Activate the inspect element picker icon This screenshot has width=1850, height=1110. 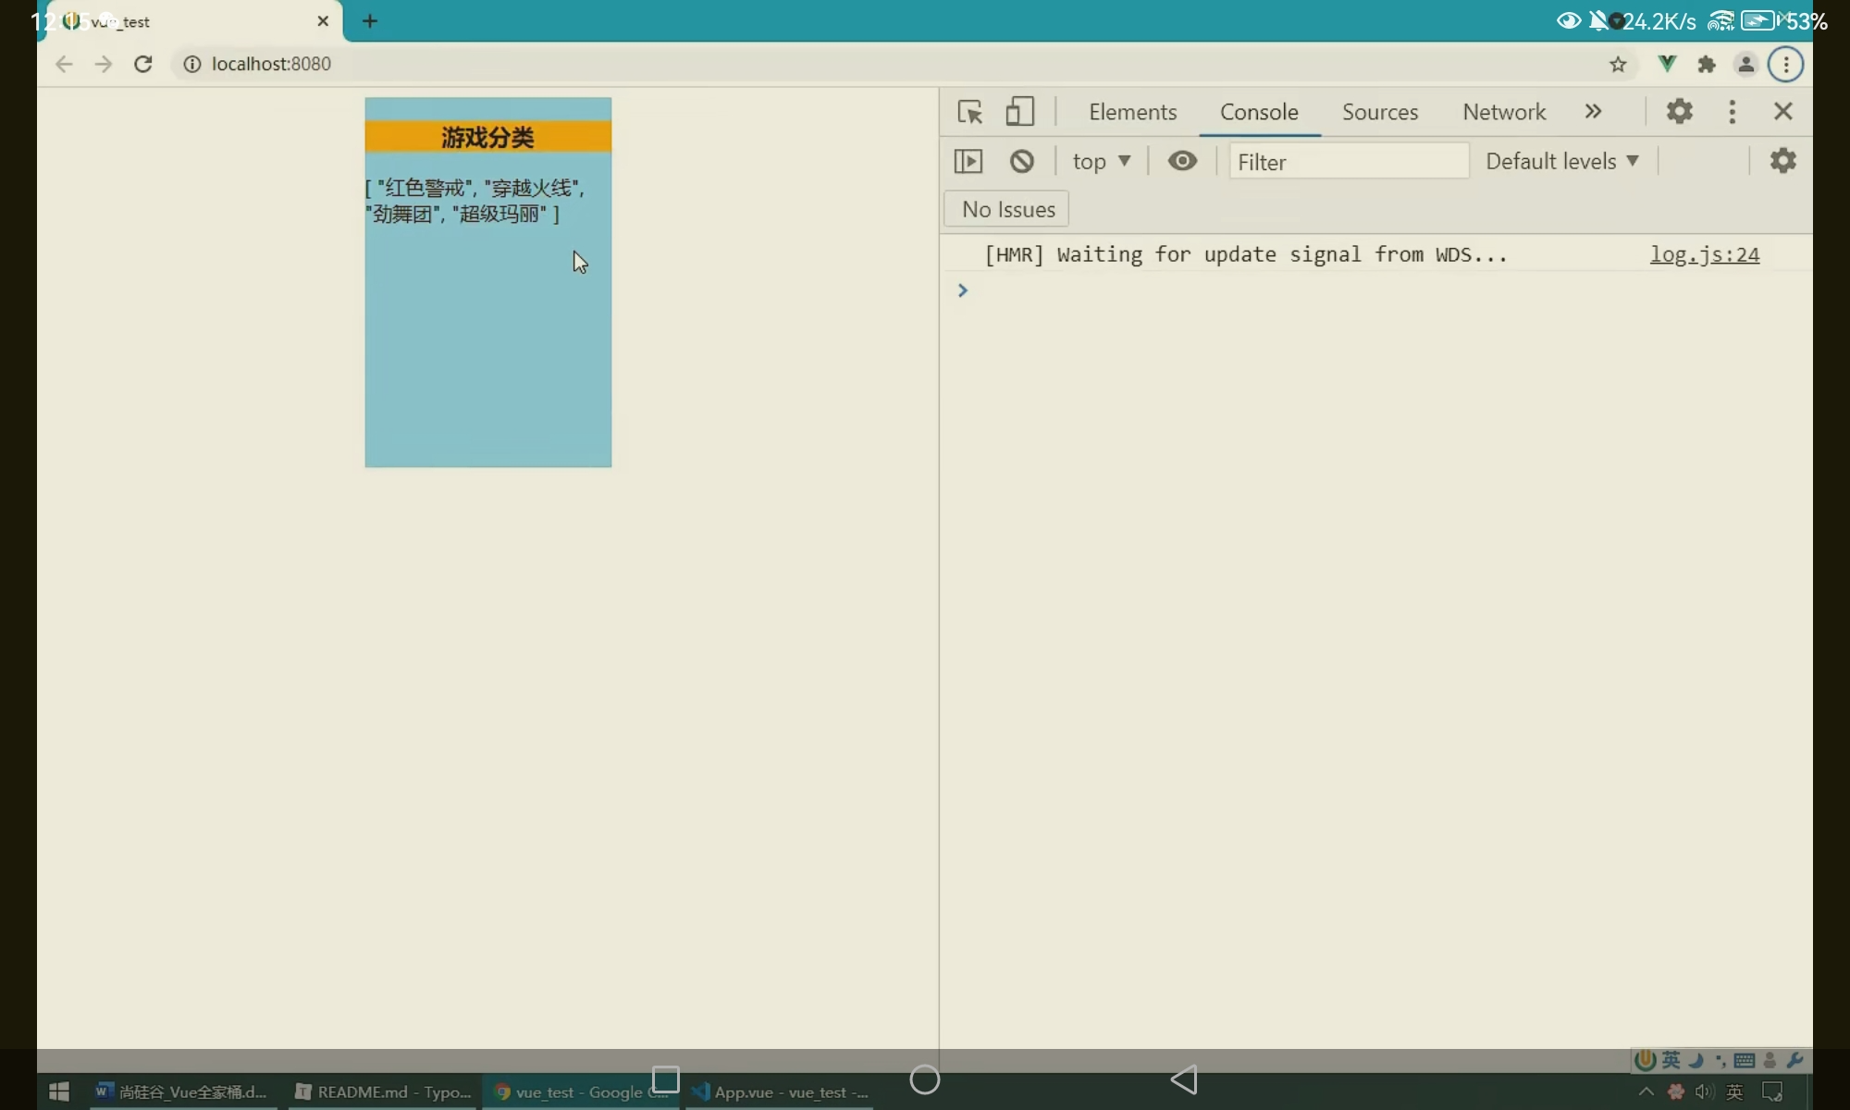click(x=969, y=112)
